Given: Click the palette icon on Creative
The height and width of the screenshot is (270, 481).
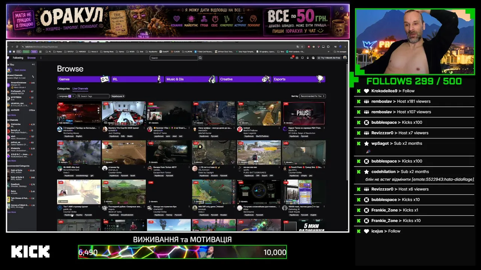Looking at the screenshot, I should pyautogui.click(x=266, y=79).
